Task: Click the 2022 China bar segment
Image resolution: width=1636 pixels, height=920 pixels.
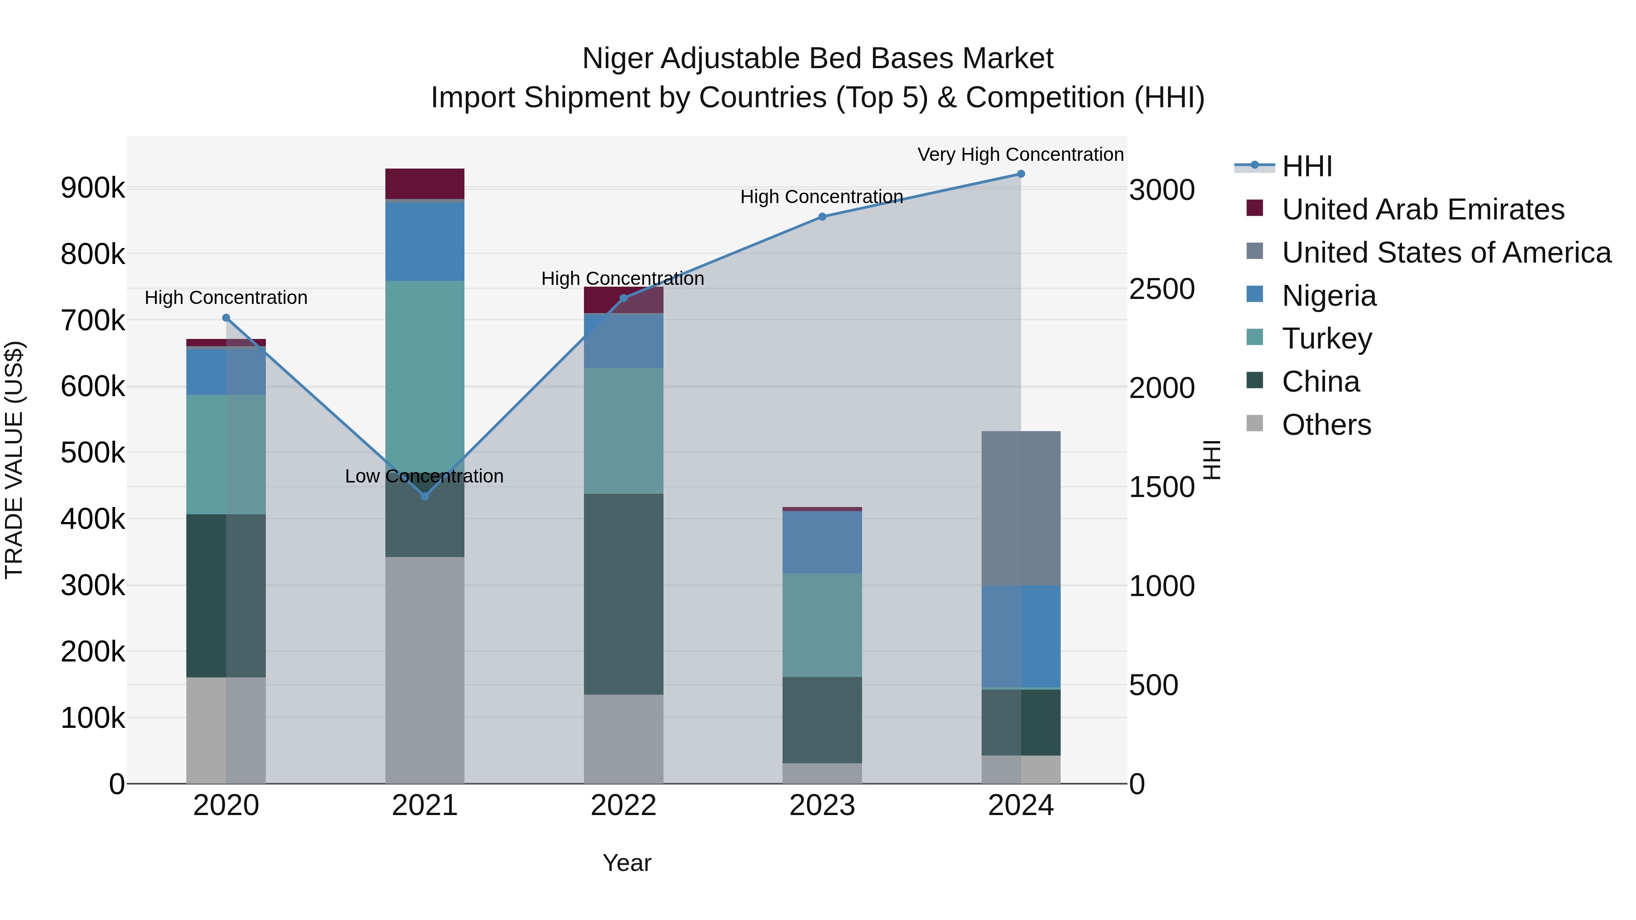Action: point(623,594)
